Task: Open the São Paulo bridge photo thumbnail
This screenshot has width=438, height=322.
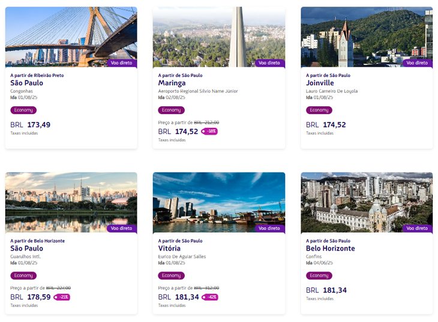Action: click(x=71, y=37)
